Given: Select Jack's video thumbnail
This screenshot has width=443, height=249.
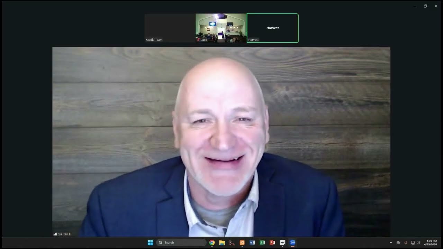Looking at the screenshot, I should point(221,28).
